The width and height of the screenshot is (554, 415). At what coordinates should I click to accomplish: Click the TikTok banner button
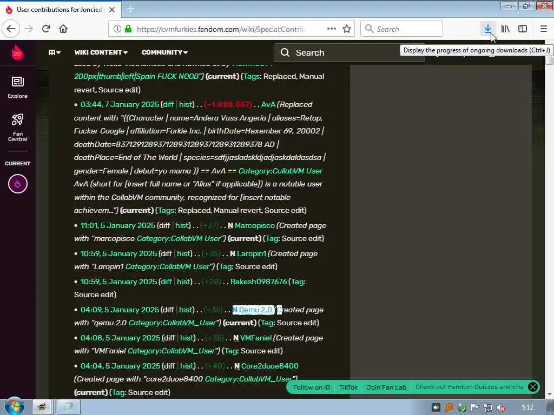348,387
